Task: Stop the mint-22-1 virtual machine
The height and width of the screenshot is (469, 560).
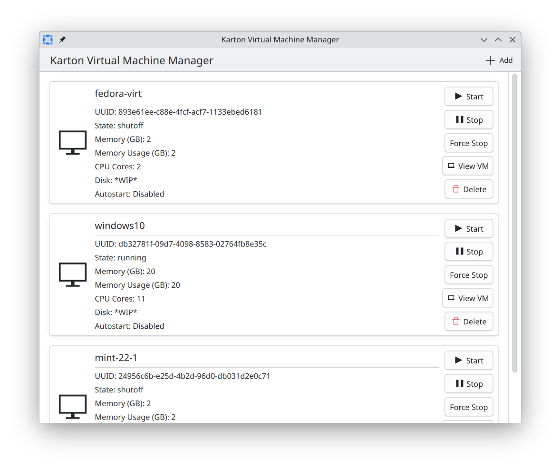Action: (x=469, y=384)
